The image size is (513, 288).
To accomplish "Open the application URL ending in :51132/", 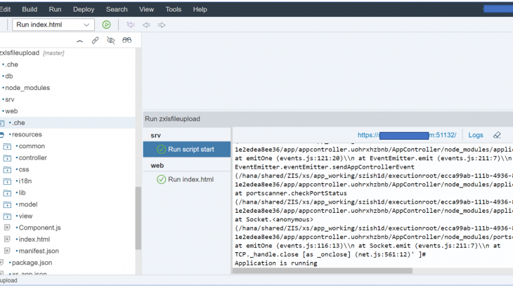I will 407,135.
